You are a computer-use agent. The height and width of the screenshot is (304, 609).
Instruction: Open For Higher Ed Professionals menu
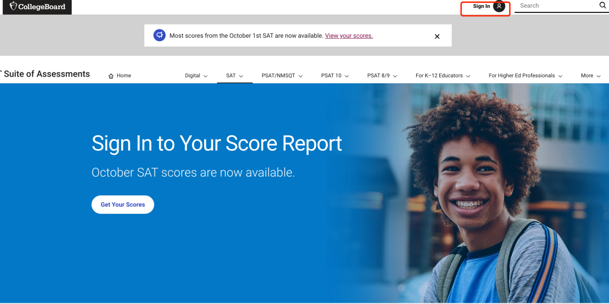click(522, 75)
